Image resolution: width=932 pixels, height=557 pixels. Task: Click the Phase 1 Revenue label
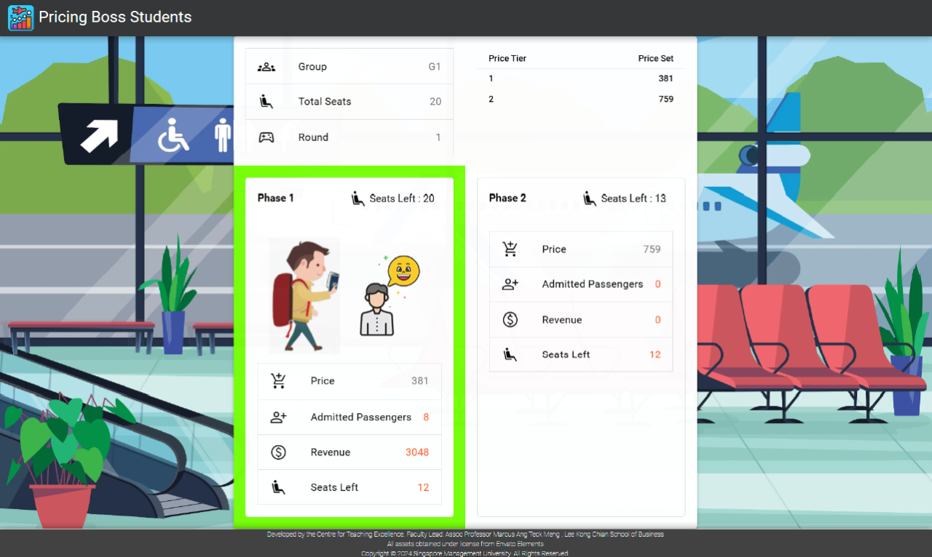[x=331, y=452]
